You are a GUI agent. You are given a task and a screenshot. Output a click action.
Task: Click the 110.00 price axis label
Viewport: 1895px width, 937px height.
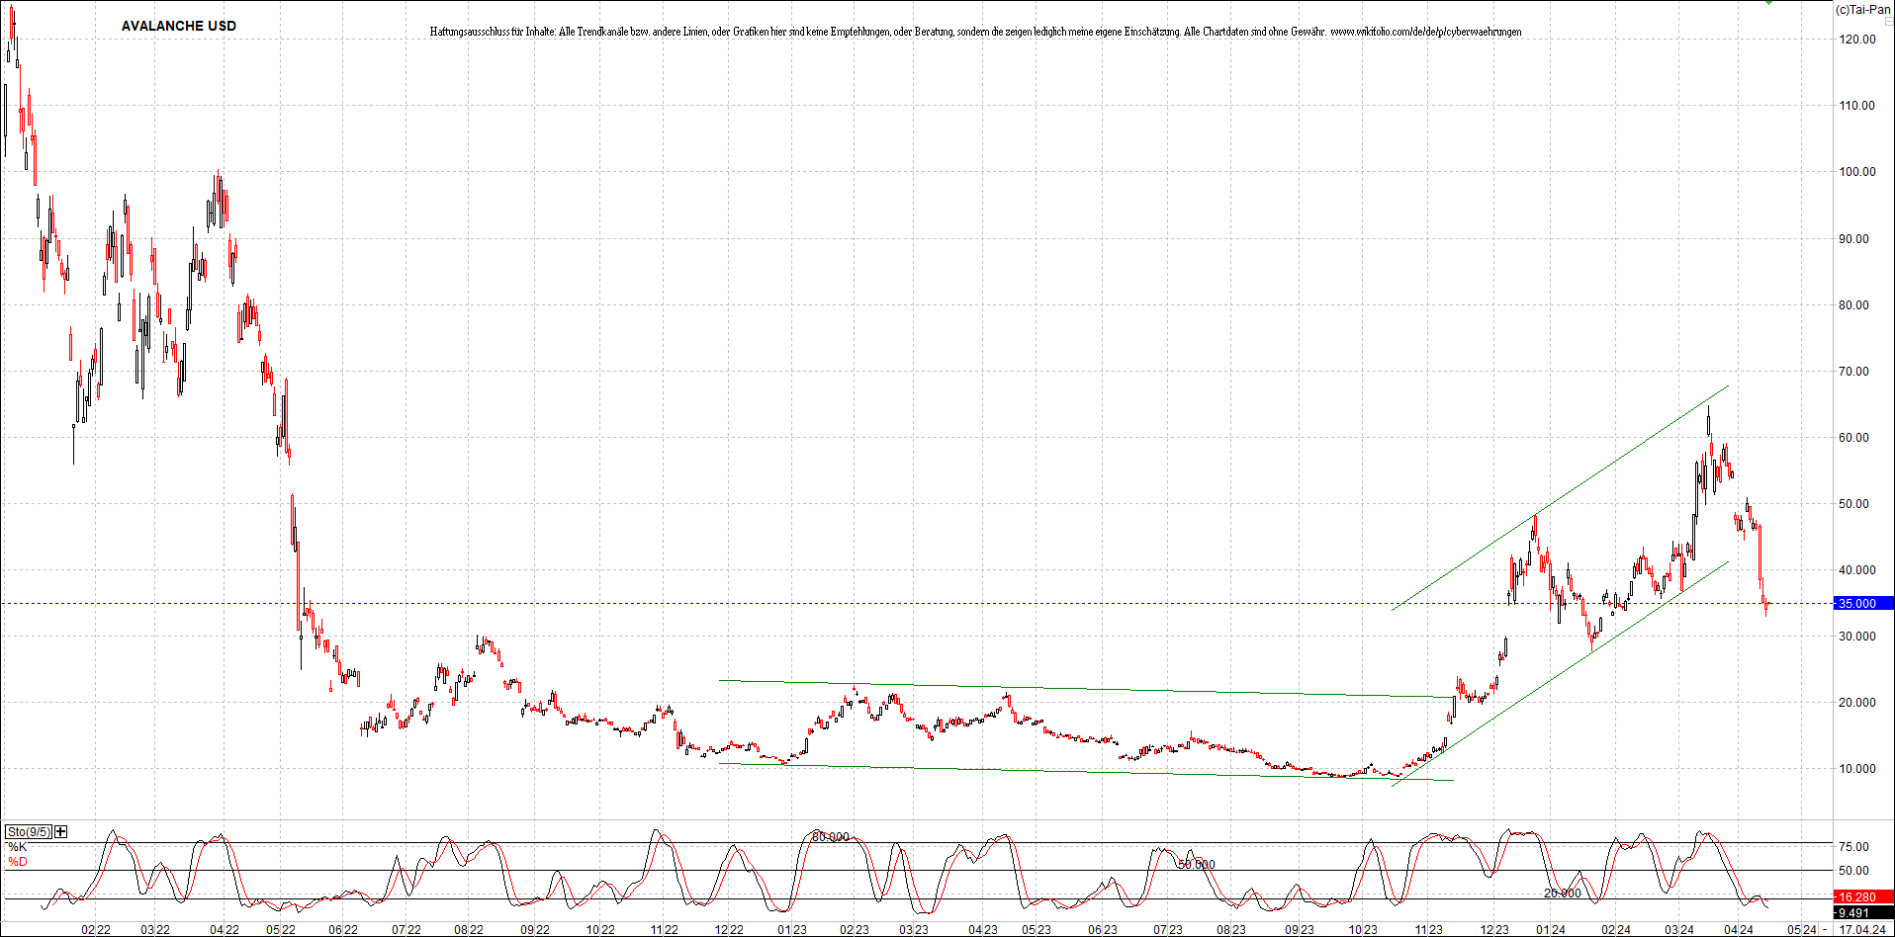[x=1856, y=106]
